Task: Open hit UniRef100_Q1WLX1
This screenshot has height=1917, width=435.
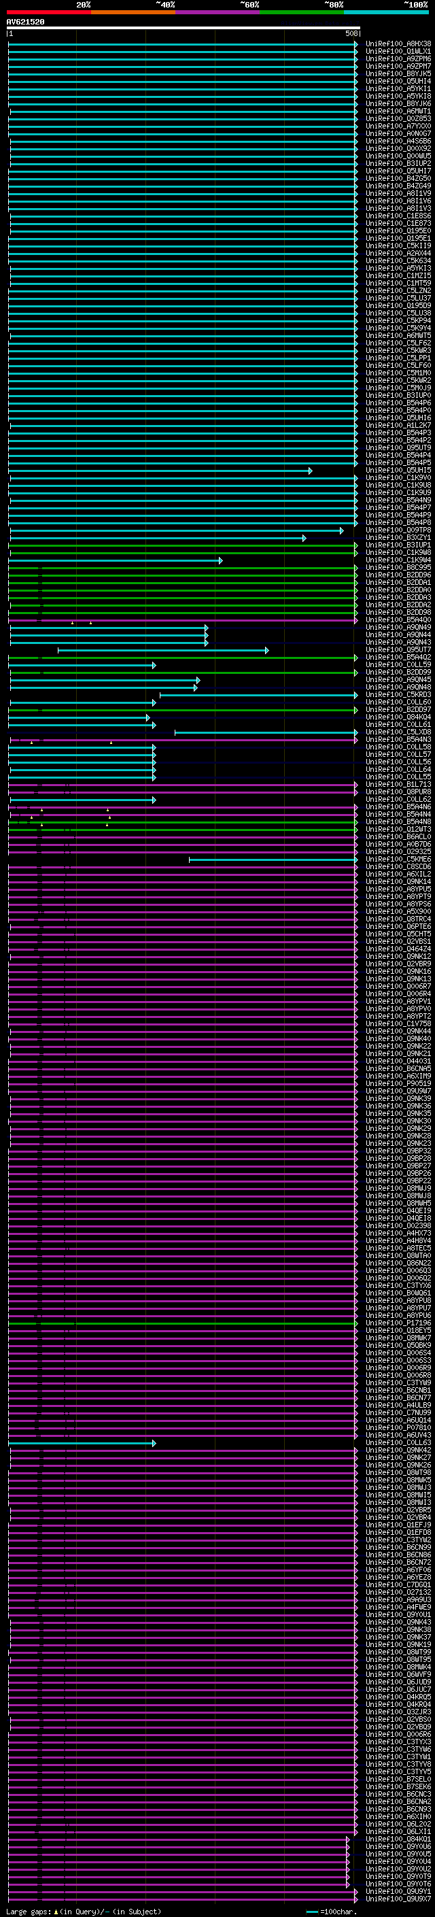Action: (398, 52)
